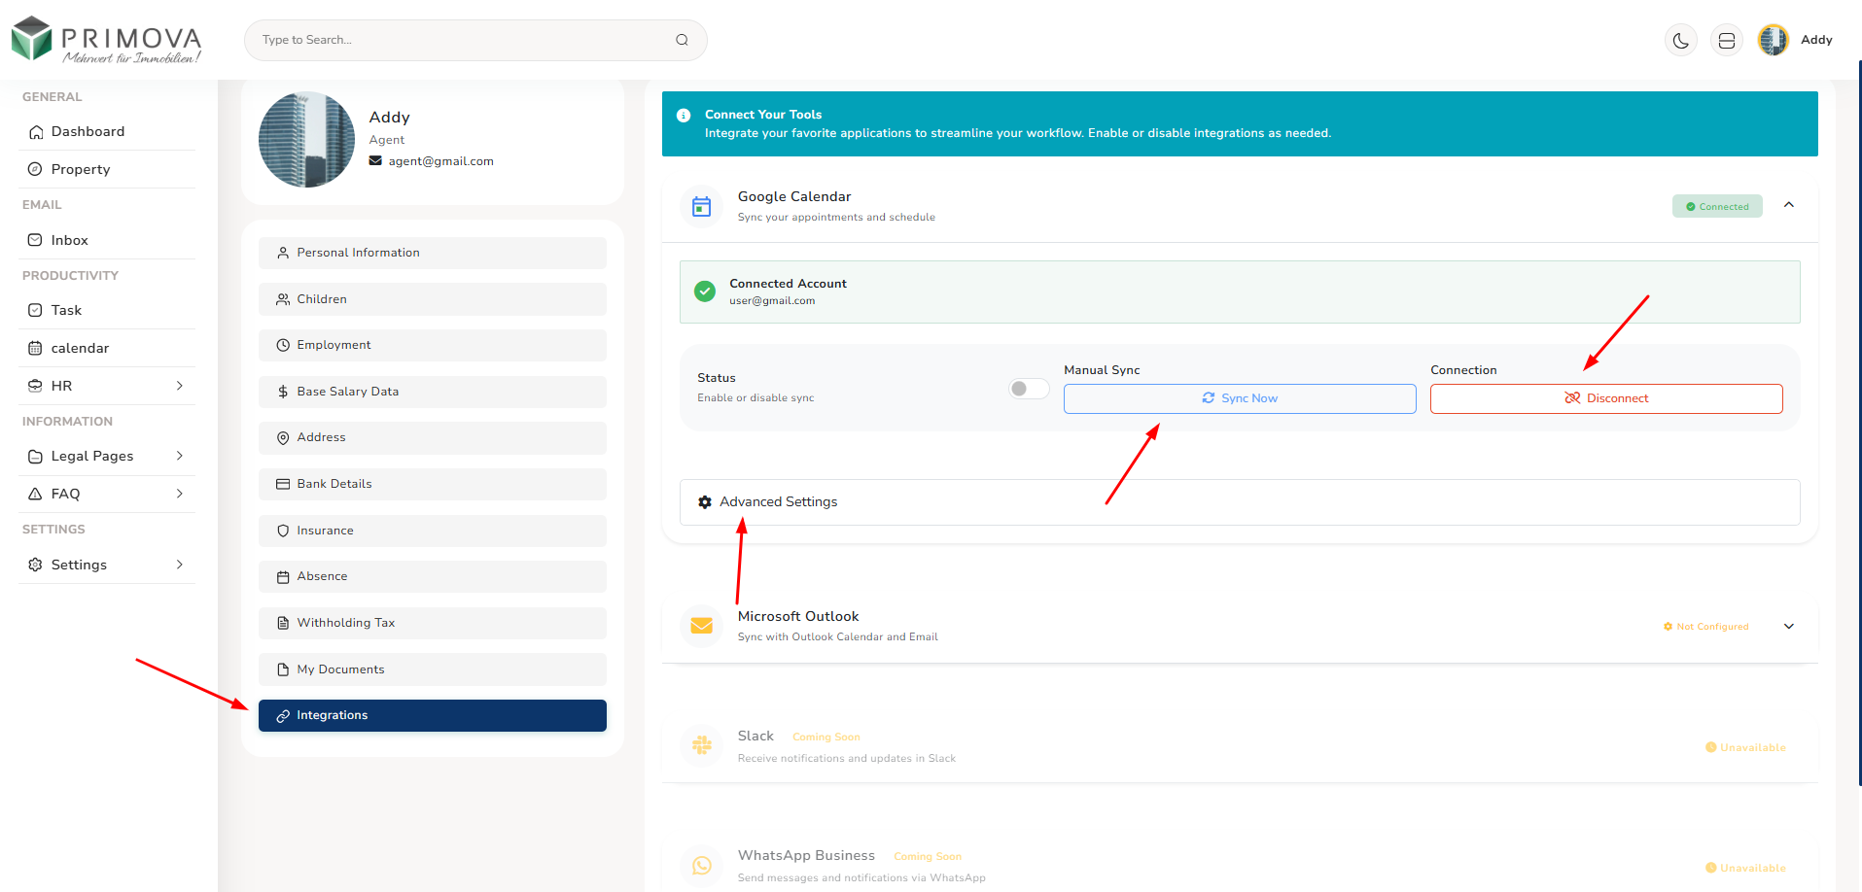Click the Sync Now button
Screen dimensions: 1862x892
(x=1239, y=397)
